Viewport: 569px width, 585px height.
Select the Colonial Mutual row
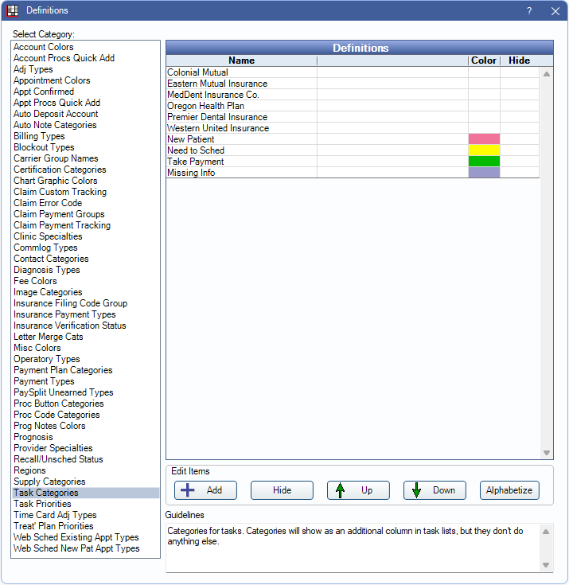point(197,72)
